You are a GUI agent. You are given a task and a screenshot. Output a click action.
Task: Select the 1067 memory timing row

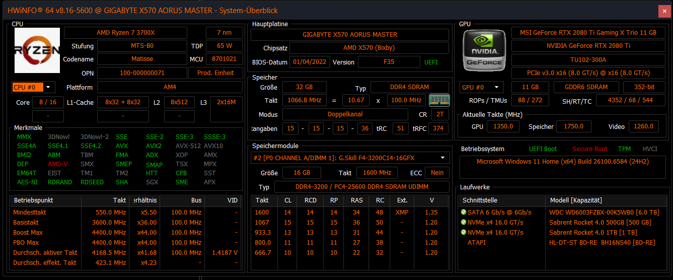(x=350, y=222)
